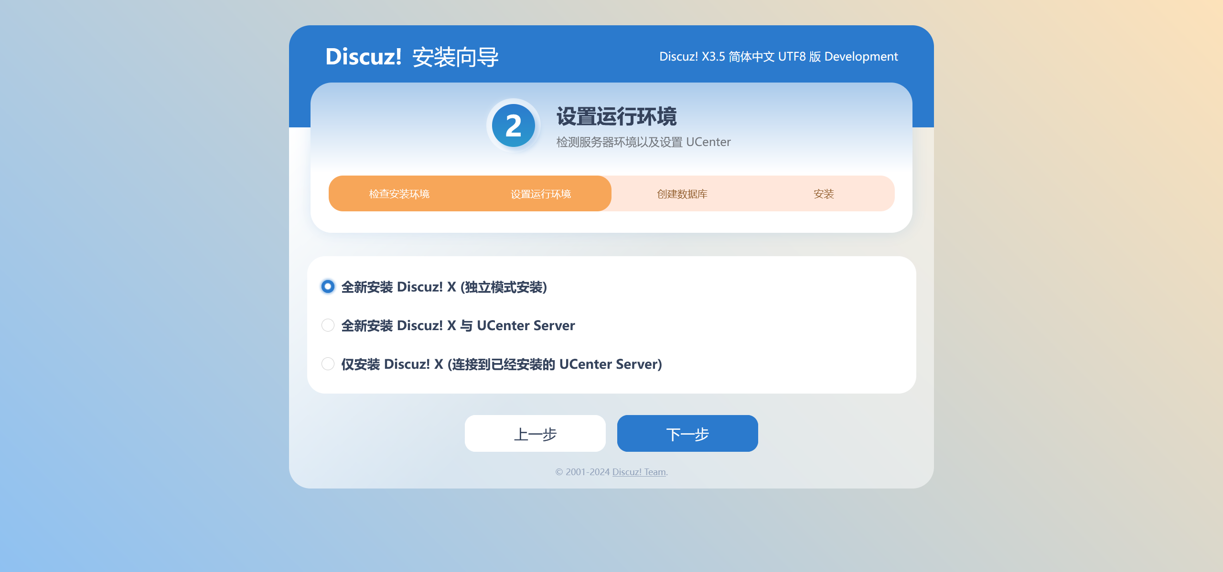Click label 仅安装 Discuz! X 连接到已安装 UCenter

point(501,364)
